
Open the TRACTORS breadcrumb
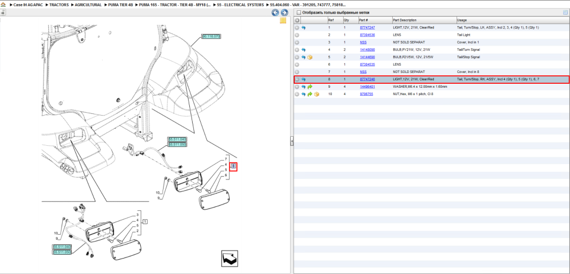click(58, 5)
